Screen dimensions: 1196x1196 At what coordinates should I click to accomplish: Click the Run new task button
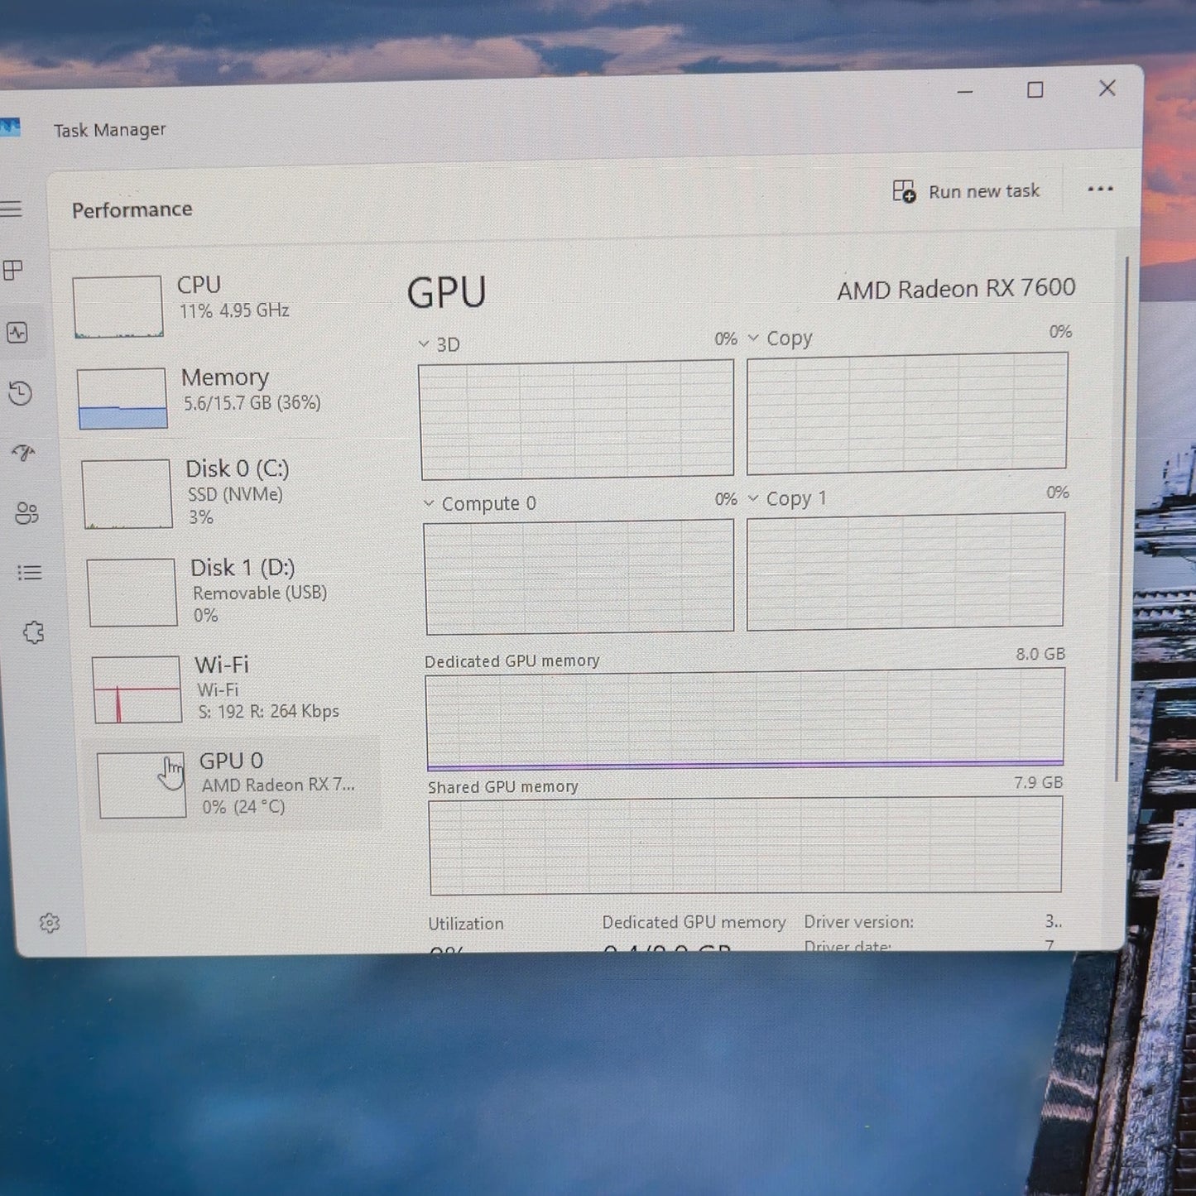[x=966, y=191]
